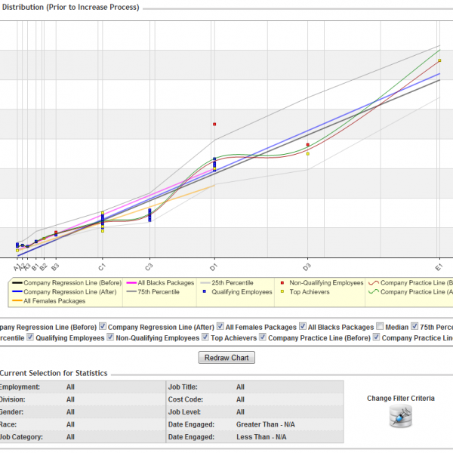Click the blue Company Regression Line (After) legend swatch
453x453 pixels.
click(x=17, y=291)
